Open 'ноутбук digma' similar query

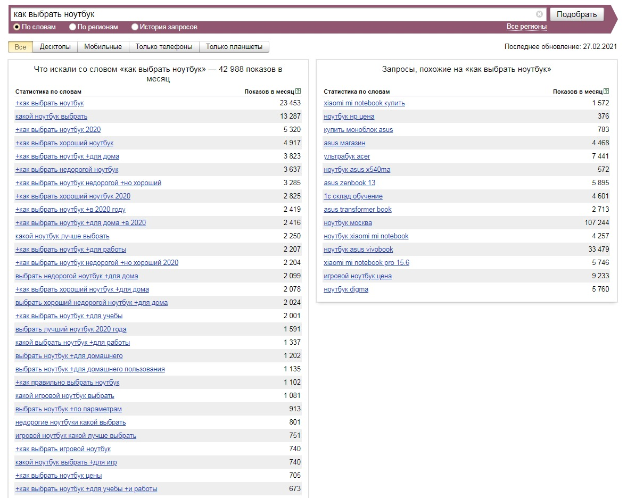[346, 289]
